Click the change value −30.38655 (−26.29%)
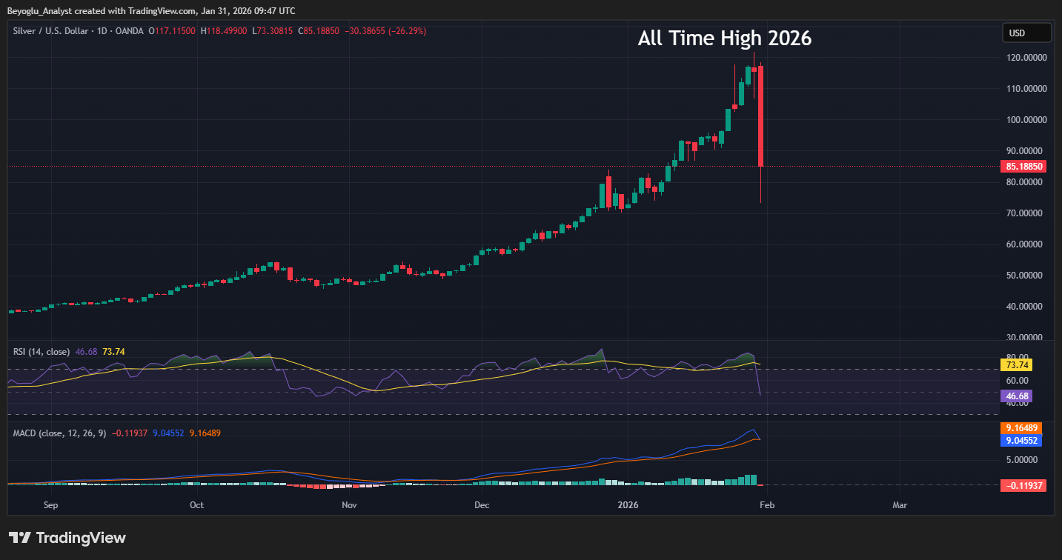The image size is (1062, 560). point(386,31)
